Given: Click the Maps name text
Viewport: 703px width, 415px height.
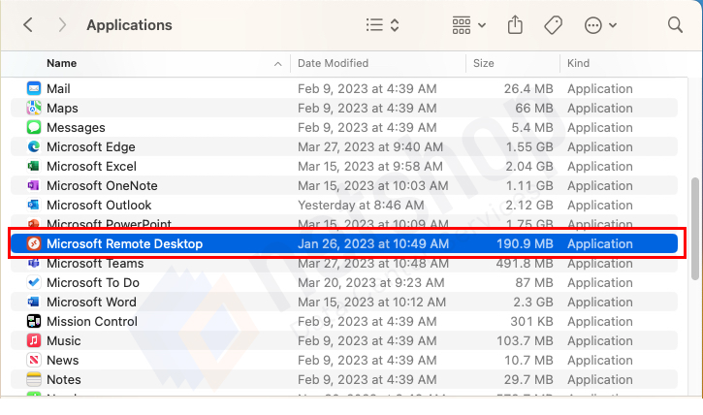Looking at the screenshot, I should tap(62, 108).
